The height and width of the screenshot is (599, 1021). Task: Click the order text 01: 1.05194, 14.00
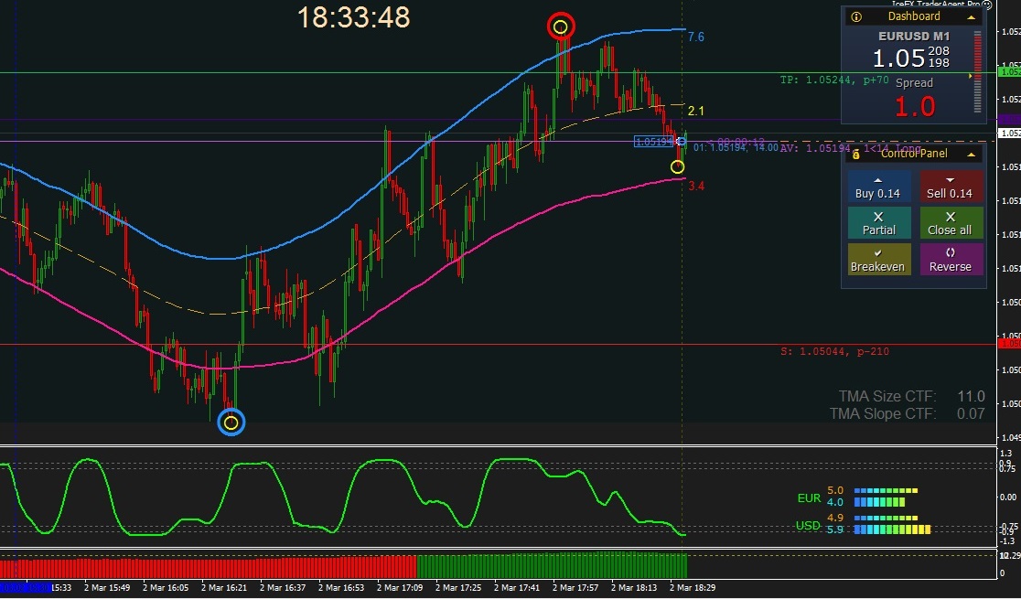pyautogui.click(x=736, y=148)
